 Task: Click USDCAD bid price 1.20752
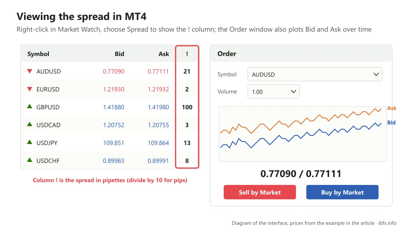[114, 125]
